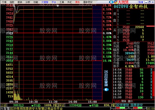155x110 pixels.
Task: Click the 1099.2亿 turnover value
Action: pyautogui.click(x=51, y=105)
